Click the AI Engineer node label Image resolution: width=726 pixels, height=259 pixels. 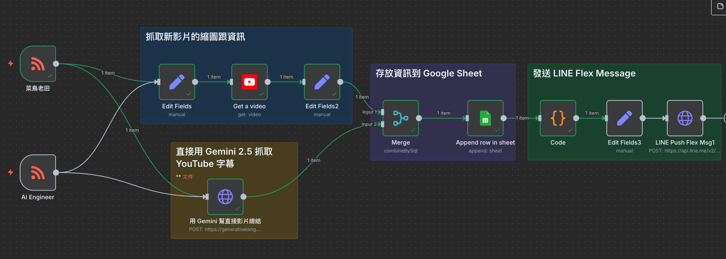[x=38, y=197]
